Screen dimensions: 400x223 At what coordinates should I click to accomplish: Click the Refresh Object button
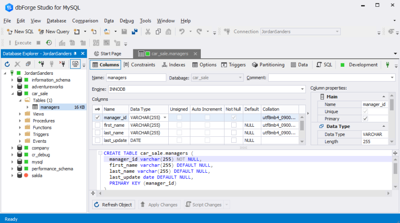pyautogui.click(x=113, y=205)
